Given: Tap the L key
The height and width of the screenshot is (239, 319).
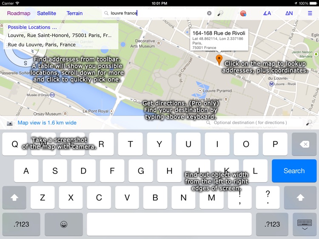Looking at the screenshot, I should pyautogui.click(x=255, y=171).
